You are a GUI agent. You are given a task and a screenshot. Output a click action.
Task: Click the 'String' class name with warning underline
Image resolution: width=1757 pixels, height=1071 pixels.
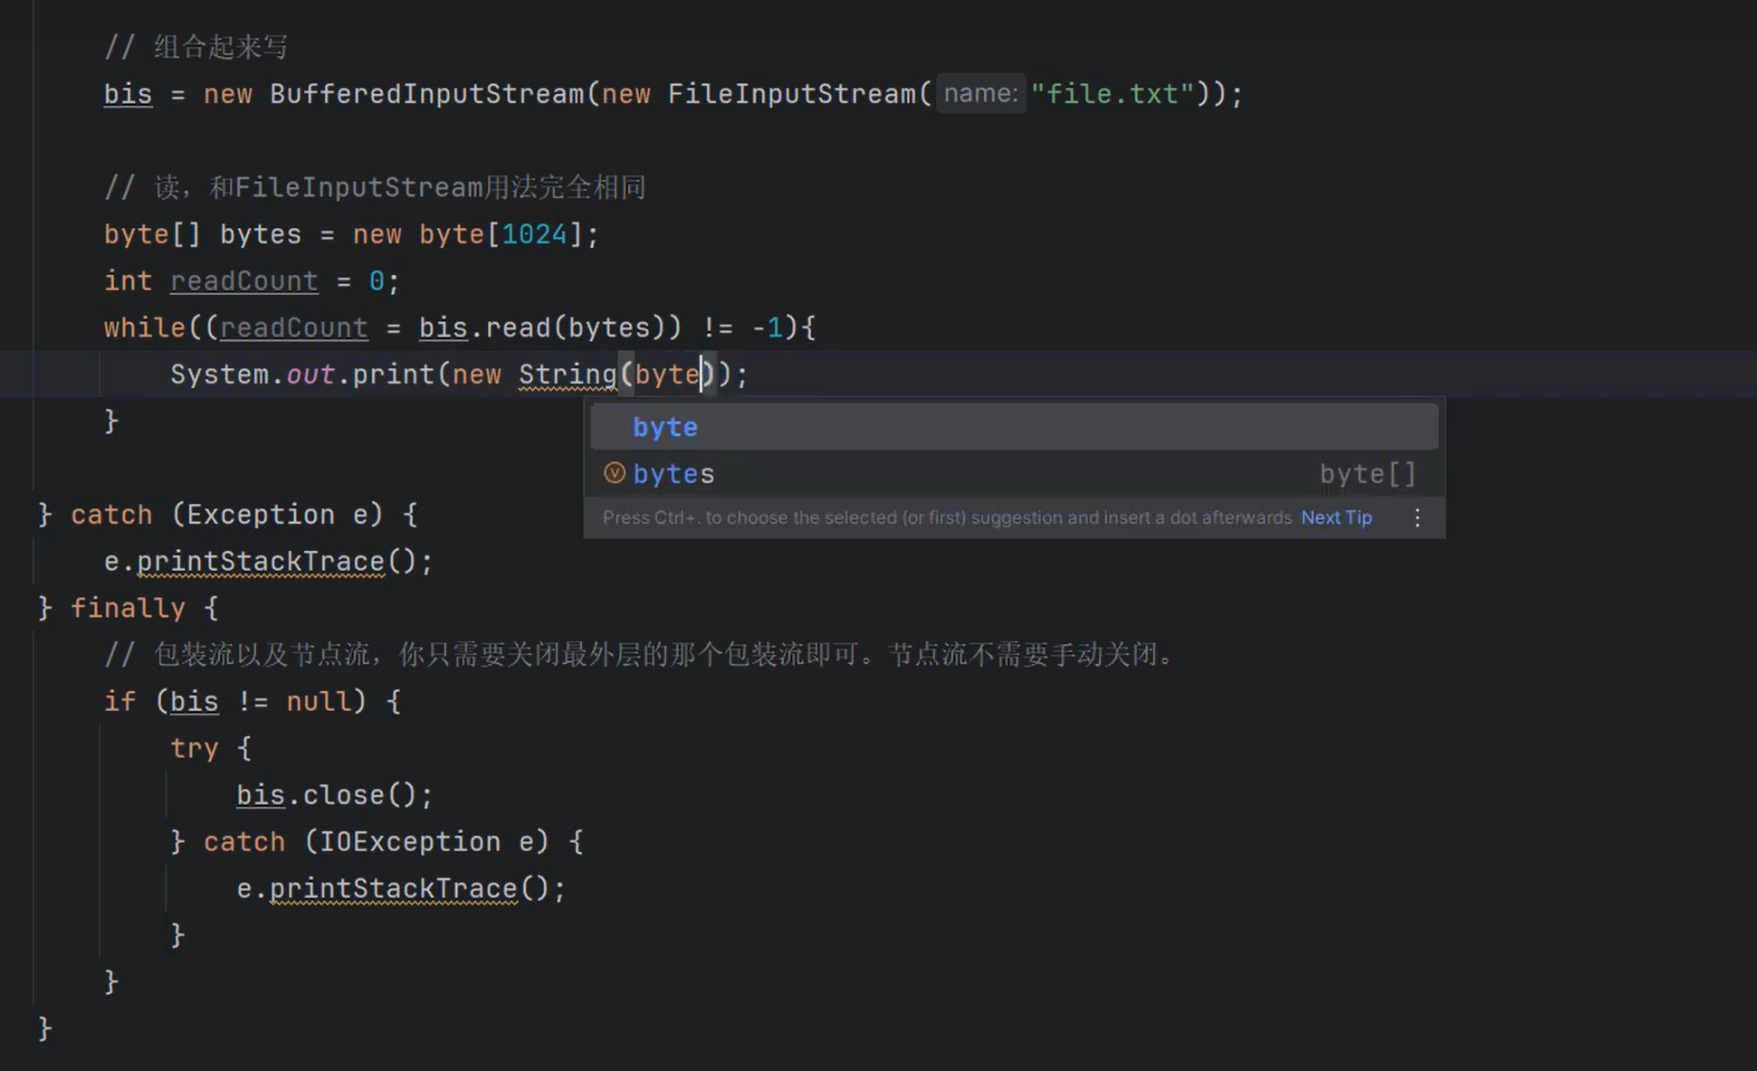pyautogui.click(x=568, y=374)
